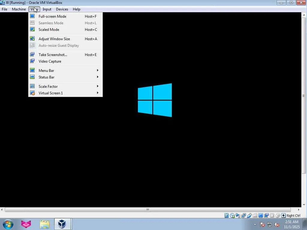The width and height of the screenshot is (307, 230).
Task: Open the Help menu
Action: point(76,9)
